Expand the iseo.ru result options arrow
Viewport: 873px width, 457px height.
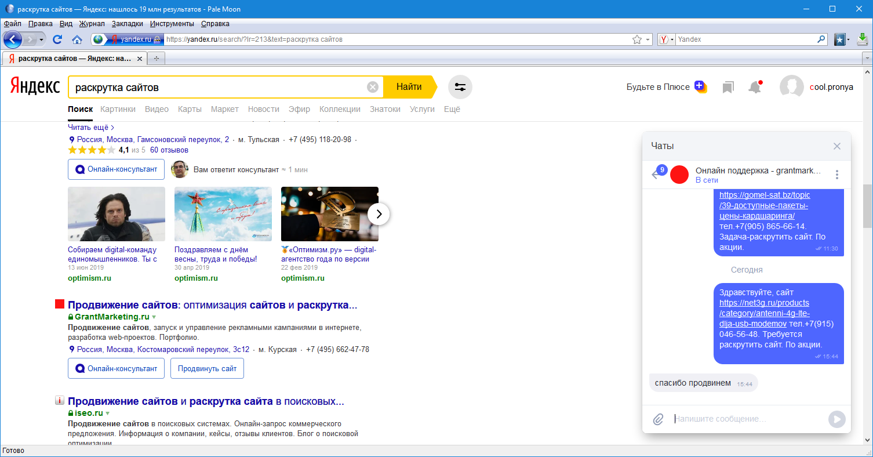tap(108, 414)
